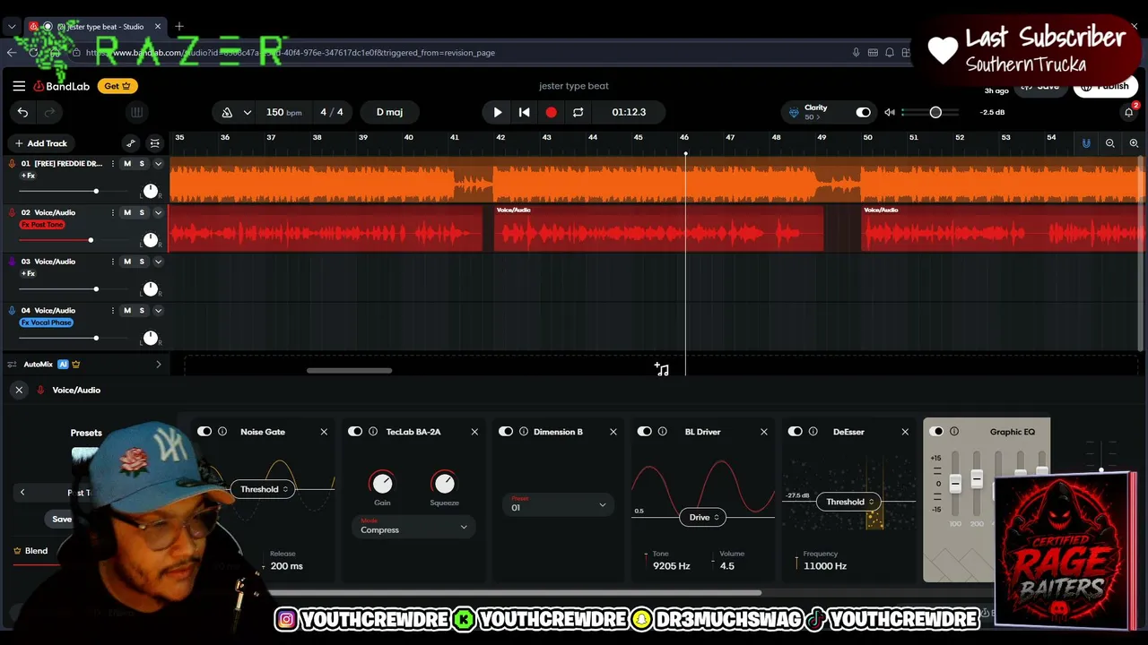This screenshot has width=1148, height=645.
Task: Open the TecLab Mode Compress dropdown
Action: 413,528
